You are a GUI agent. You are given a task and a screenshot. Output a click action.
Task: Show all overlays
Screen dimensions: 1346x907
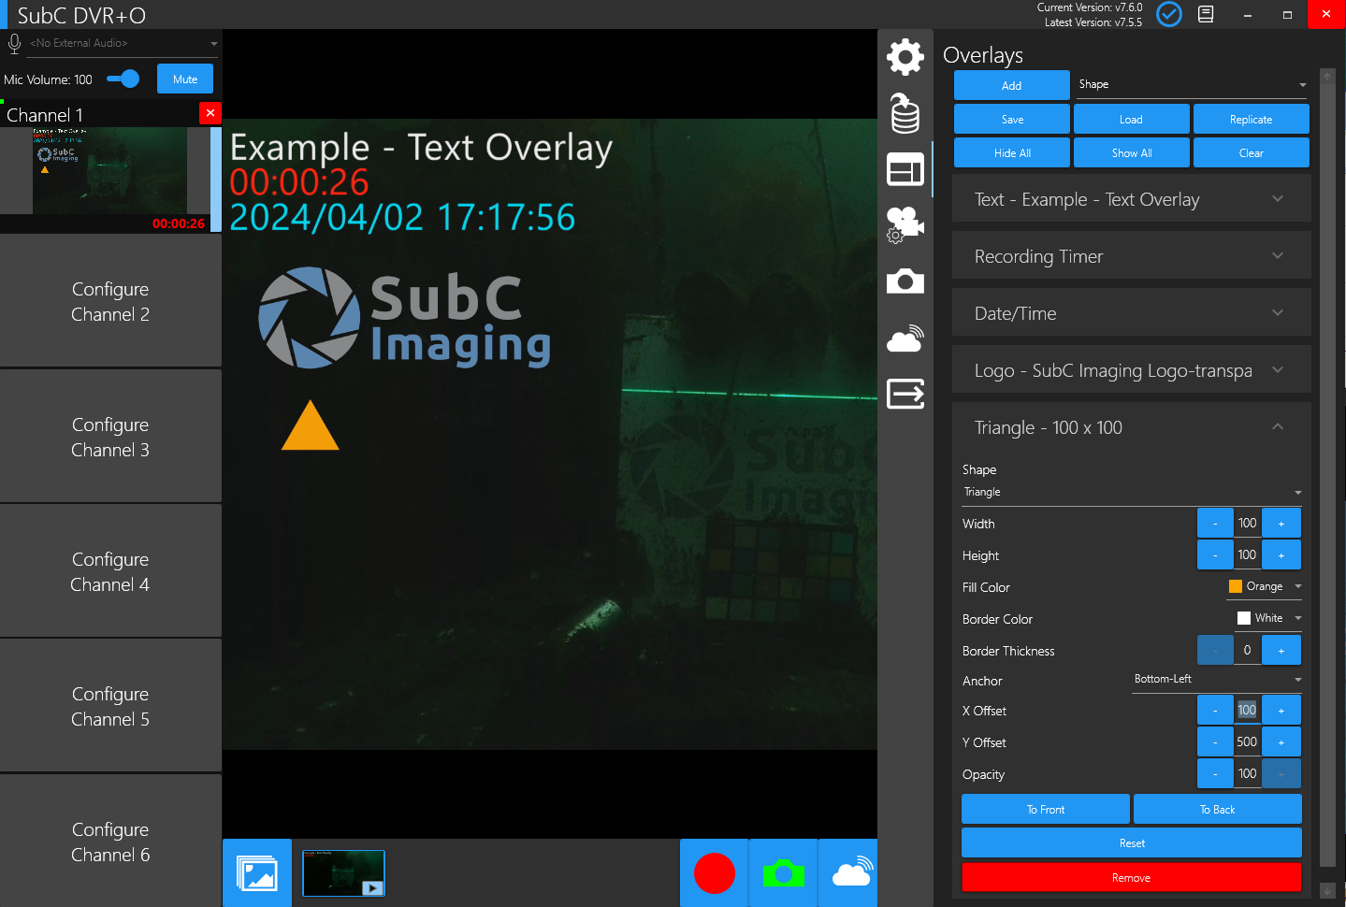[x=1131, y=152]
